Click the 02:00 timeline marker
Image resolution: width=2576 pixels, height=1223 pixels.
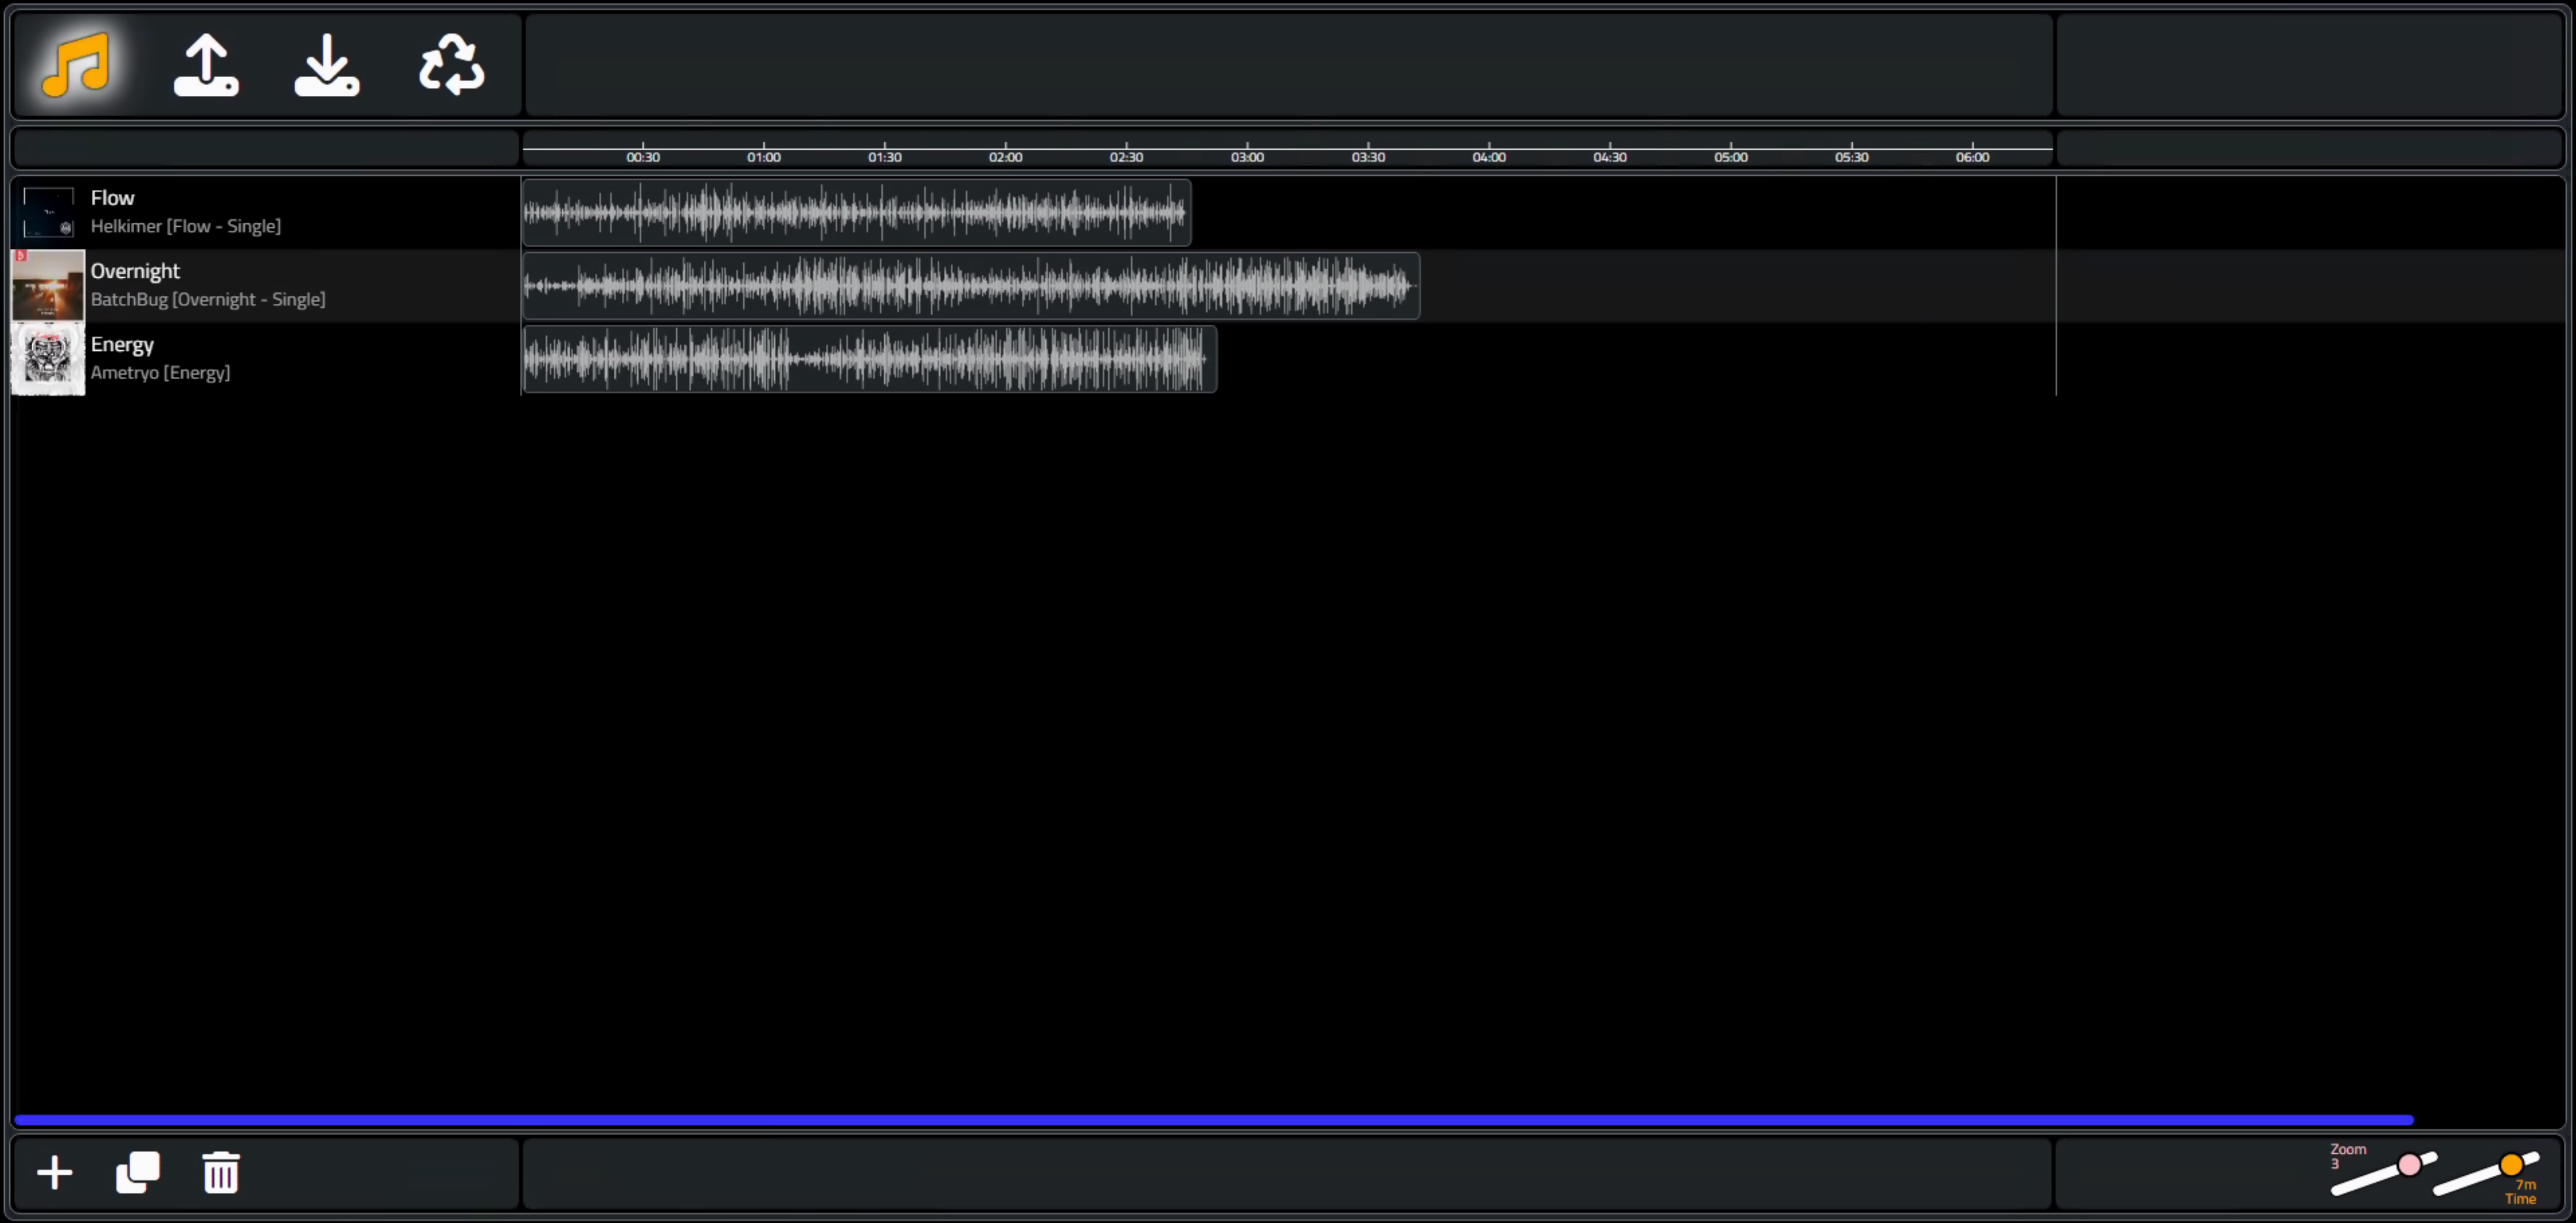1006,157
